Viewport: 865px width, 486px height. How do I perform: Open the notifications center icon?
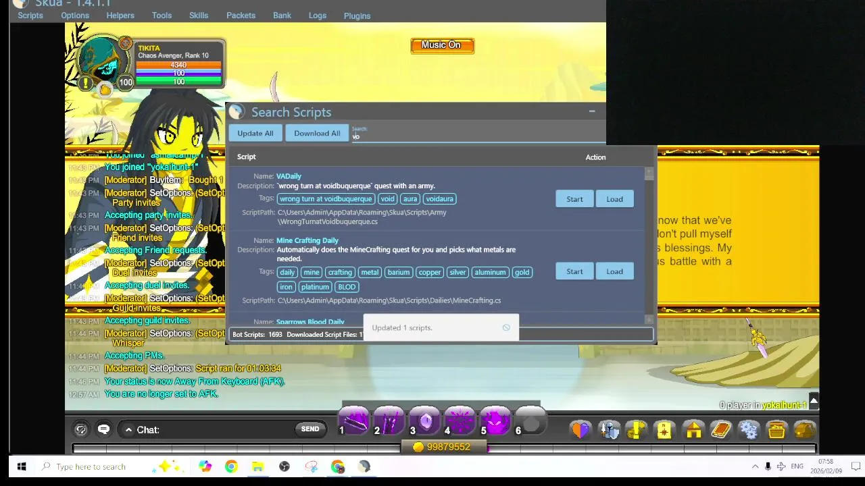(x=856, y=466)
